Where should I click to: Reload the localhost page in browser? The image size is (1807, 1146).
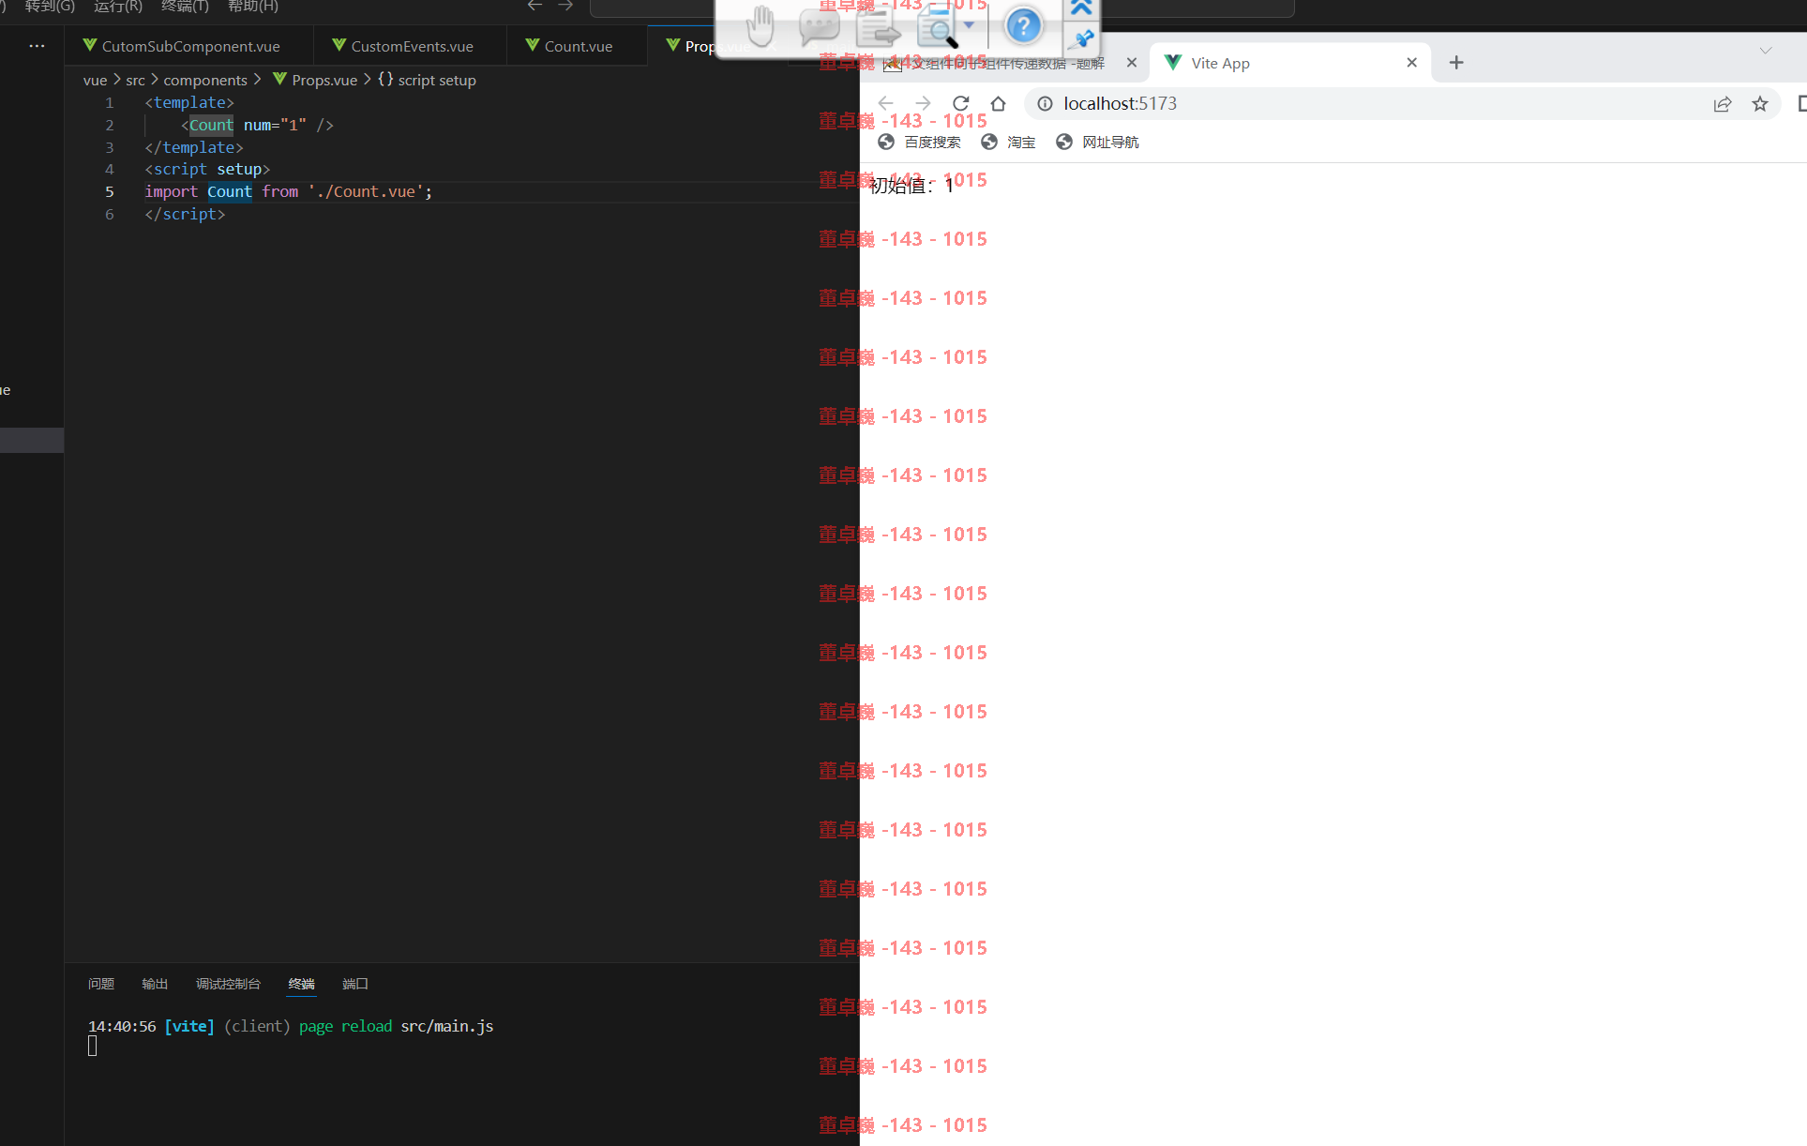960,103
